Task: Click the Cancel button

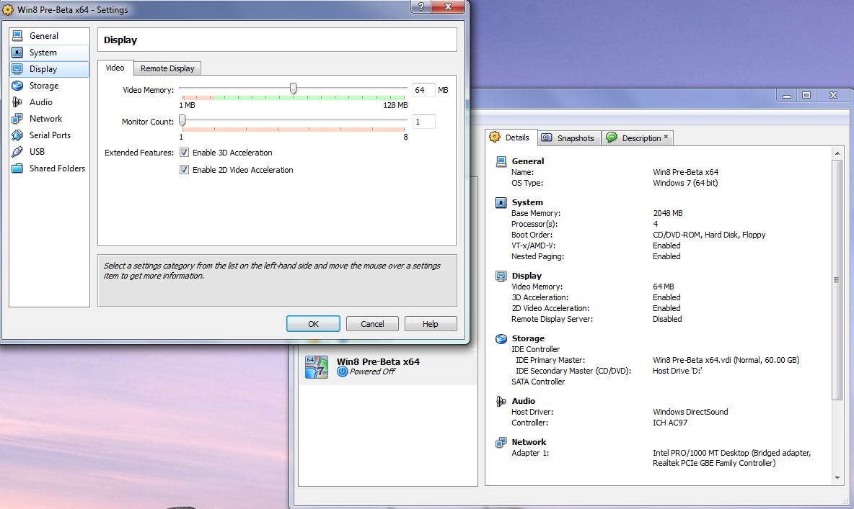Action: tap(372, 324)
